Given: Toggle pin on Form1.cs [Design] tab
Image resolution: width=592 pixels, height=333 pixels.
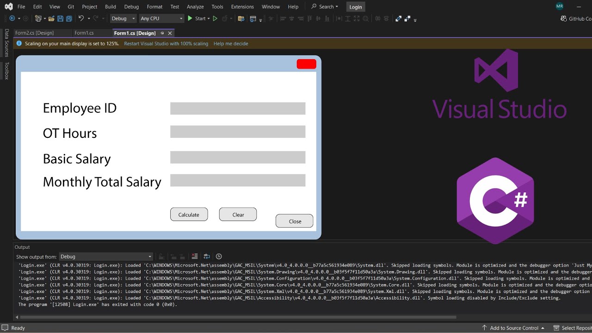Looking at the screenshot, I should (x=162, y=33).
